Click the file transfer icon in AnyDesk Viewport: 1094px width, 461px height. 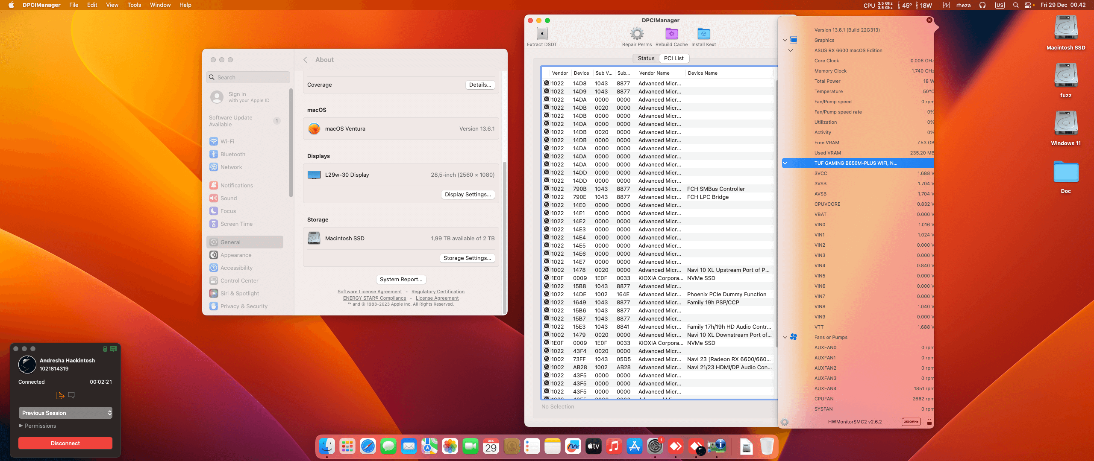point(60,396)
